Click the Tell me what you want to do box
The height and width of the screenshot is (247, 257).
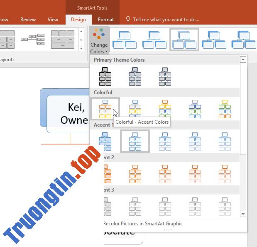[x=166, y=20]
